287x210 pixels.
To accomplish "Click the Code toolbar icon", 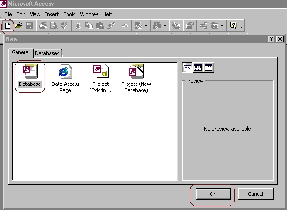I will coord(176,25).
